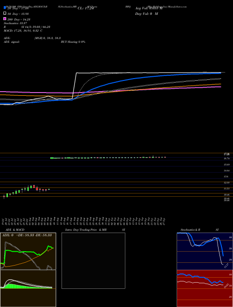Open the blue Stochastics chart panel
The width and height of the screenshot is (233, 307).
(205, 251)
